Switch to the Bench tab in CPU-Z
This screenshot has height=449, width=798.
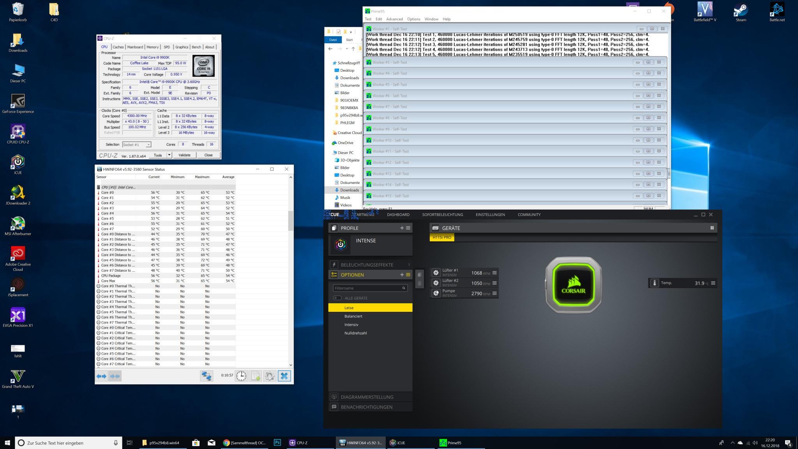(x=196, y=47)
